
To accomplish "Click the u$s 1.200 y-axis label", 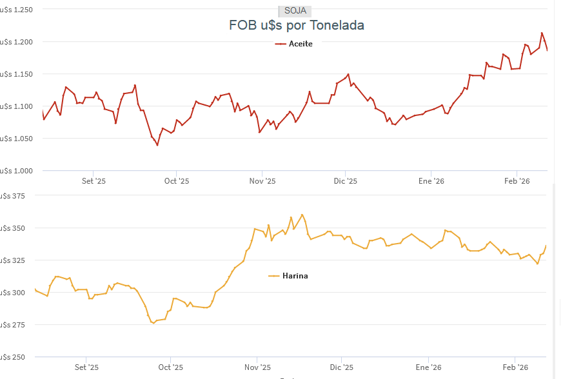I will click(17, 42).
